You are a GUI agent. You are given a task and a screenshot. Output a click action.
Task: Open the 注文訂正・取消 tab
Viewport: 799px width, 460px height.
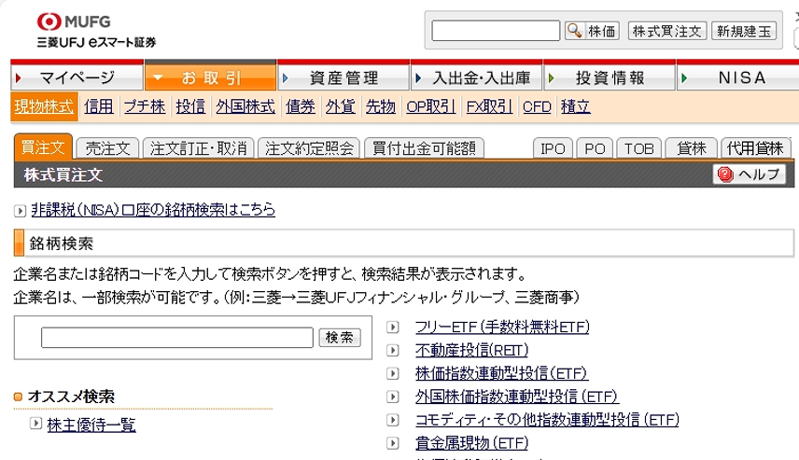click(199, 147)
